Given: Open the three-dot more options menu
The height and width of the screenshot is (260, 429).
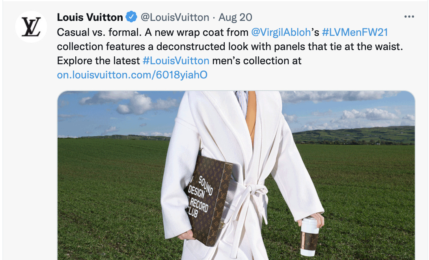Looking at the screenshot, I should 409,17.
